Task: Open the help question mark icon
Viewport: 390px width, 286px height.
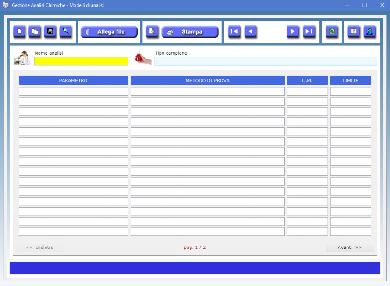Action: 354,31
